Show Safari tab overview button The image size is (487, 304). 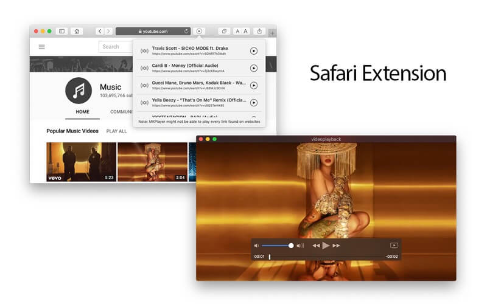tap(224, 32)
